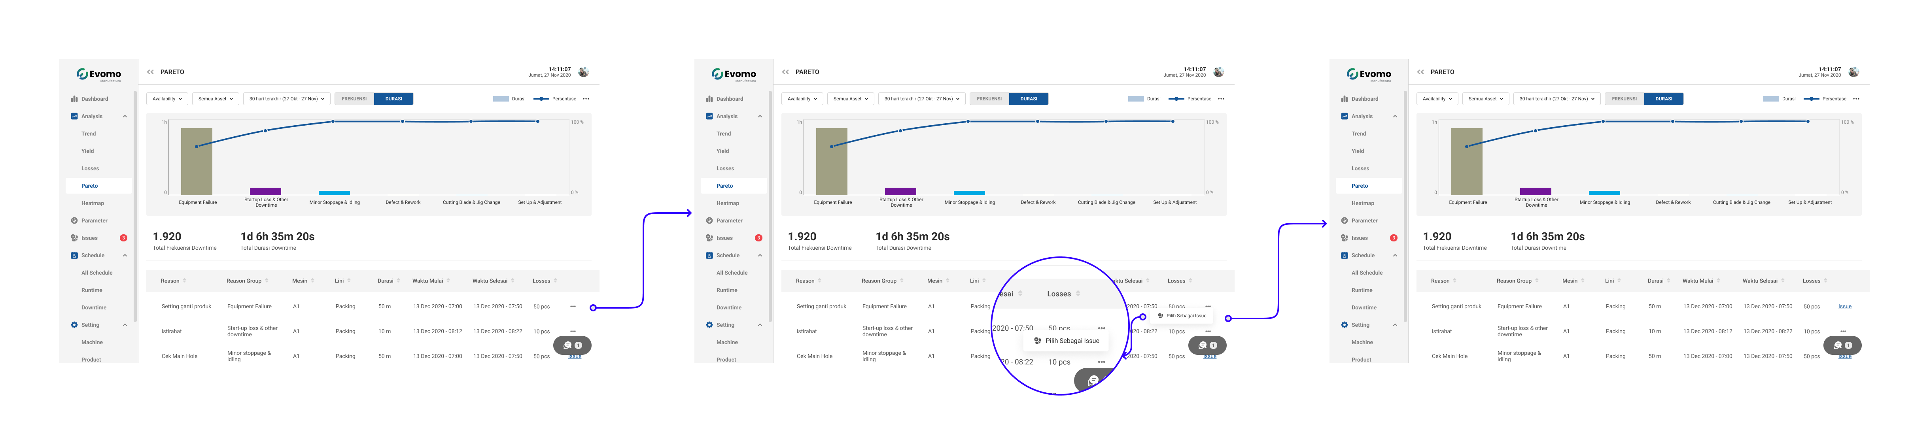Viewport: 1929px width, 422px height.
Task: Open user avatar in first mockup header
Action: 583,72
